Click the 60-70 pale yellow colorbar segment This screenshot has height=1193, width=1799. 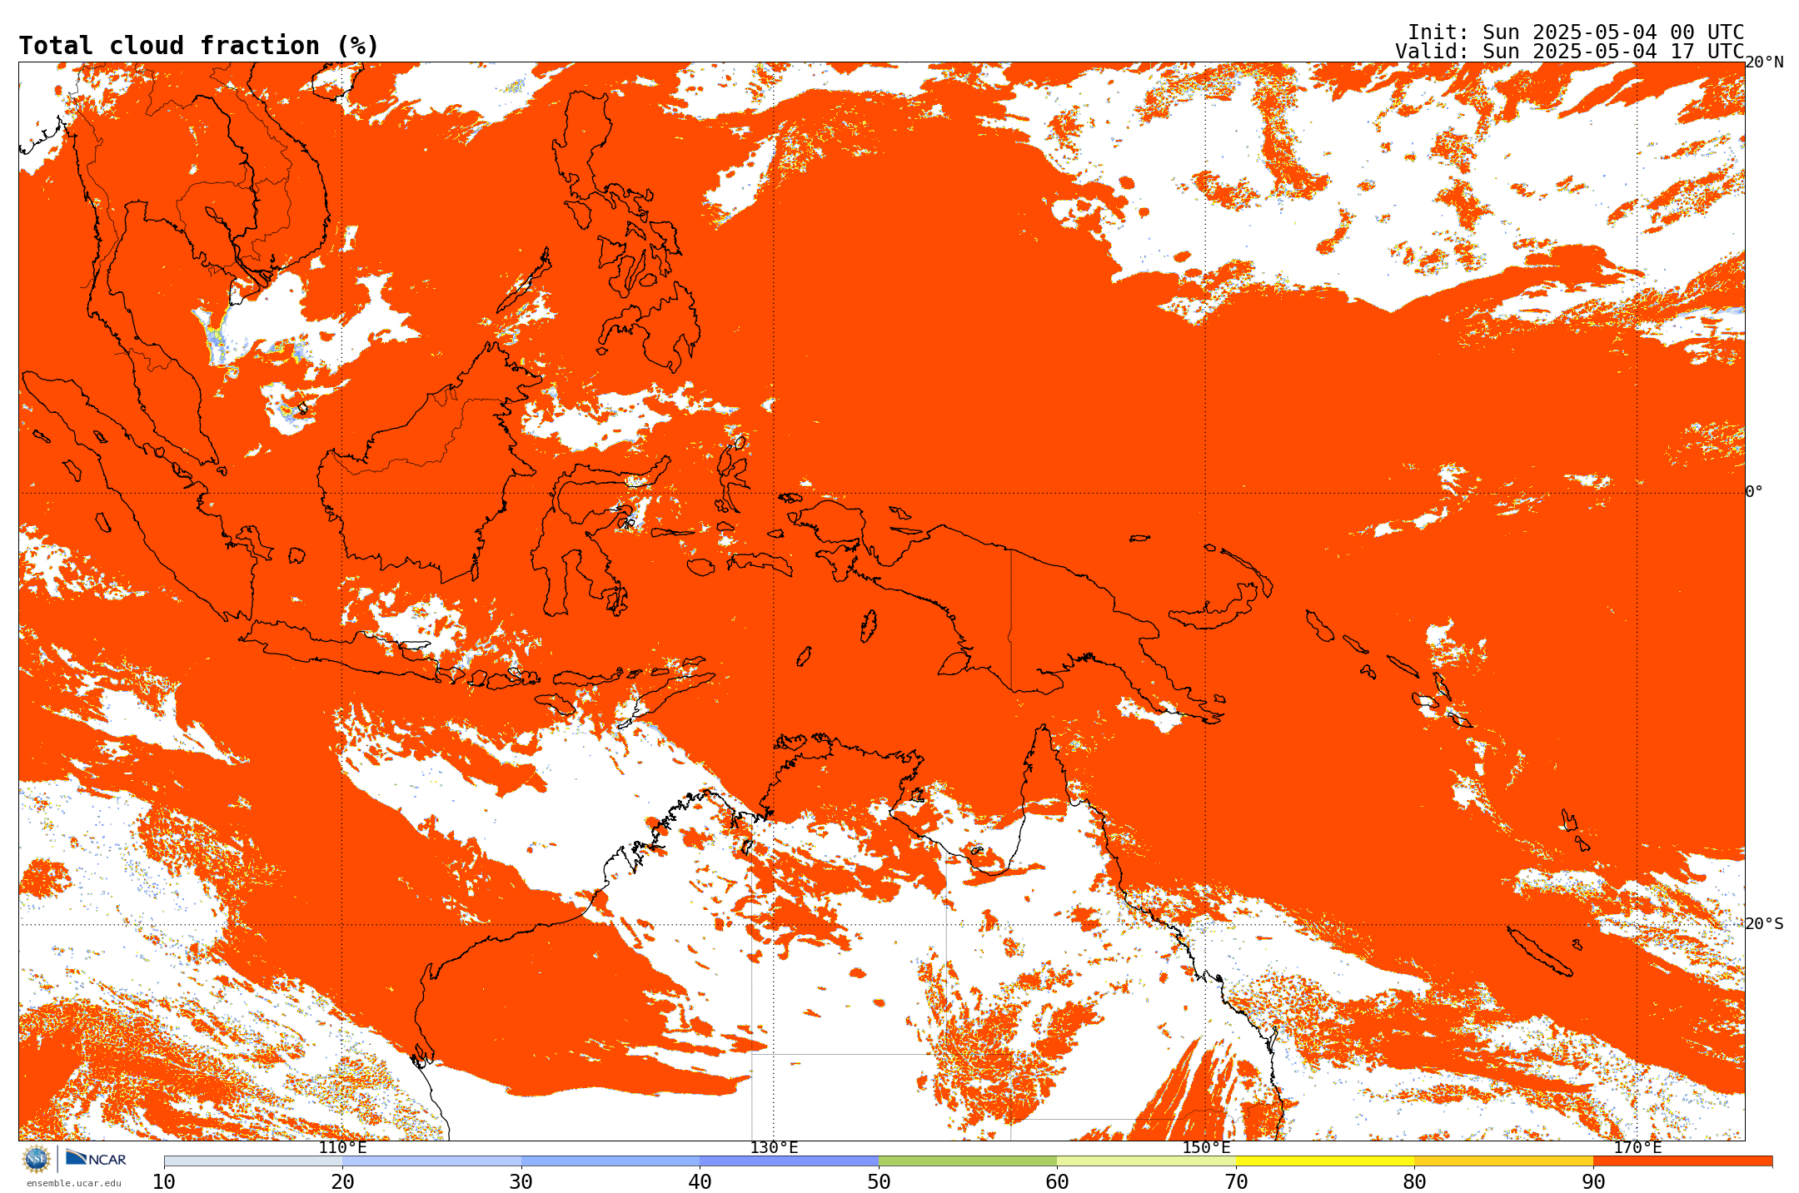tap(1146, 1161)
